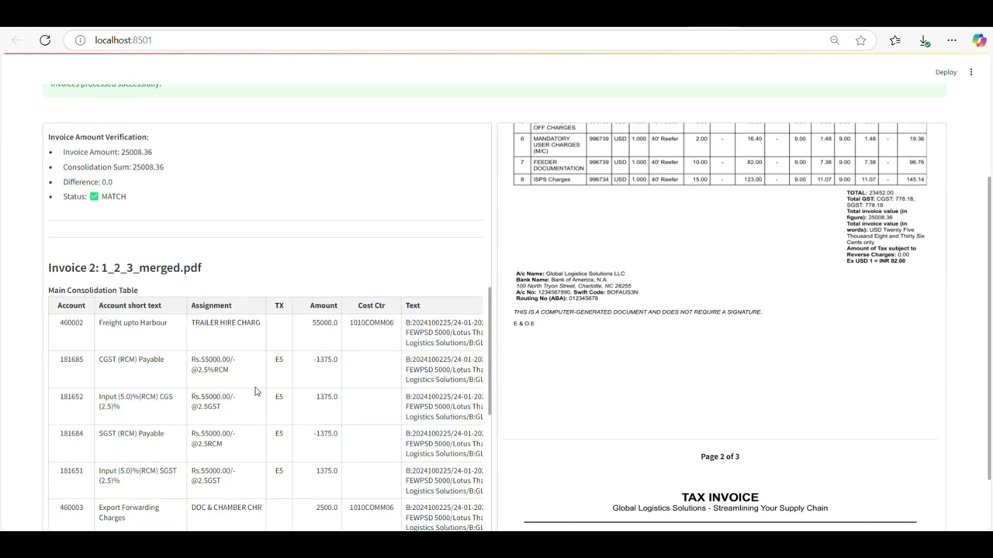
Task: Open browser downloads icon
Action: coord(924,40)
